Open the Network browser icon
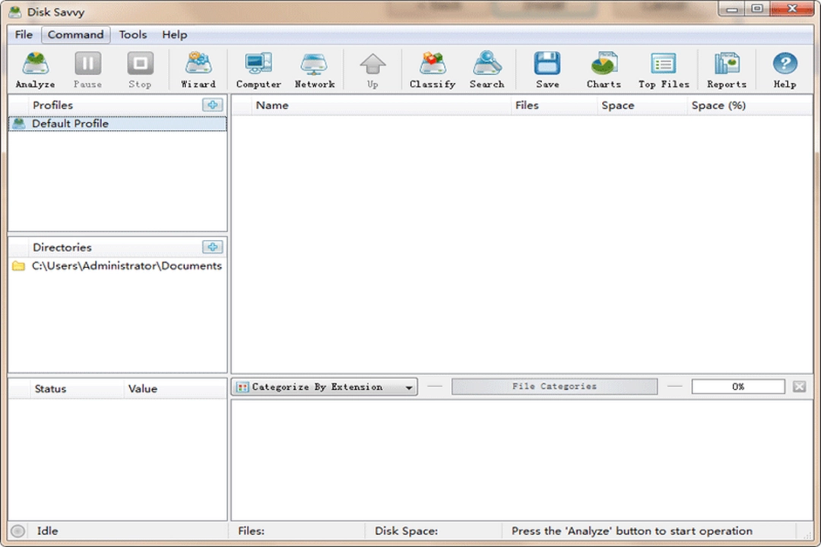Viewport: 821px width, 547px height. pos(315,68)
